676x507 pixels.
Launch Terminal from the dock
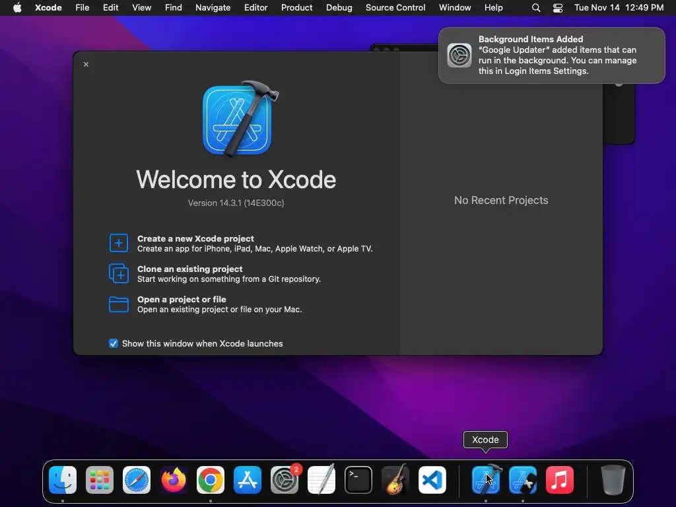coord(358,480)
